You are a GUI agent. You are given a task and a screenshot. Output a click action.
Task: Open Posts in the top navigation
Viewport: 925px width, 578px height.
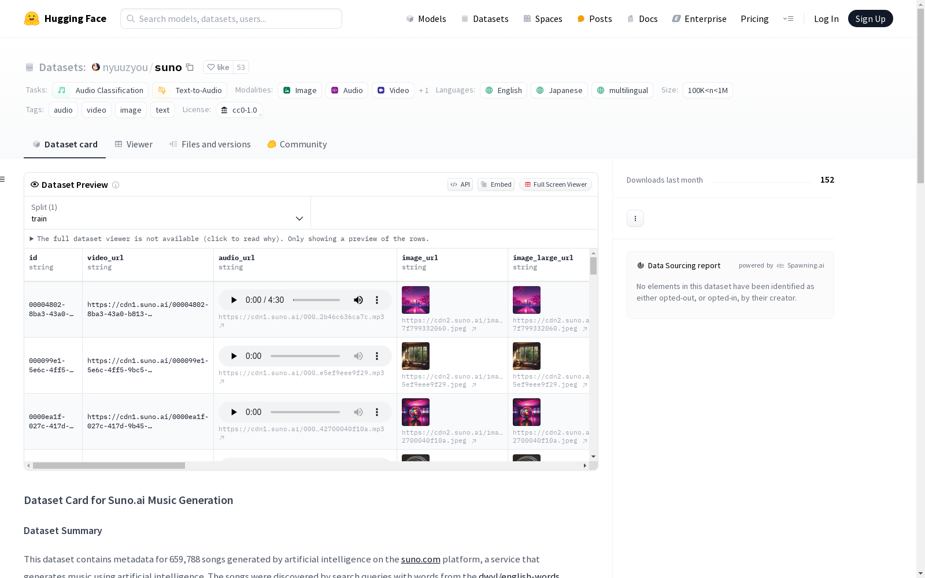[x=594, y=18]
